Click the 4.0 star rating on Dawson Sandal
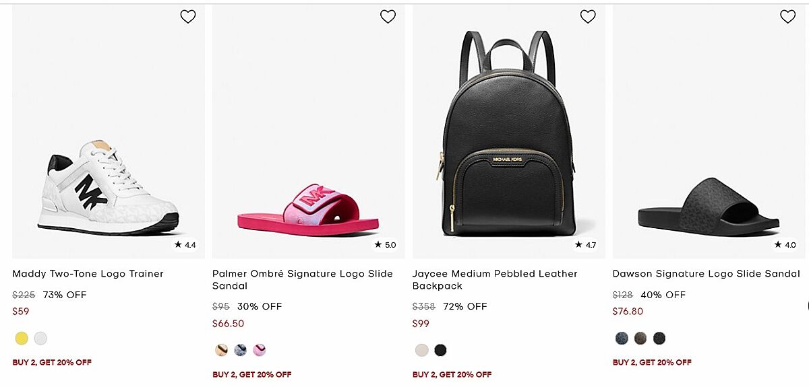Screen dimensions: 809x387 tap(785, 245)
